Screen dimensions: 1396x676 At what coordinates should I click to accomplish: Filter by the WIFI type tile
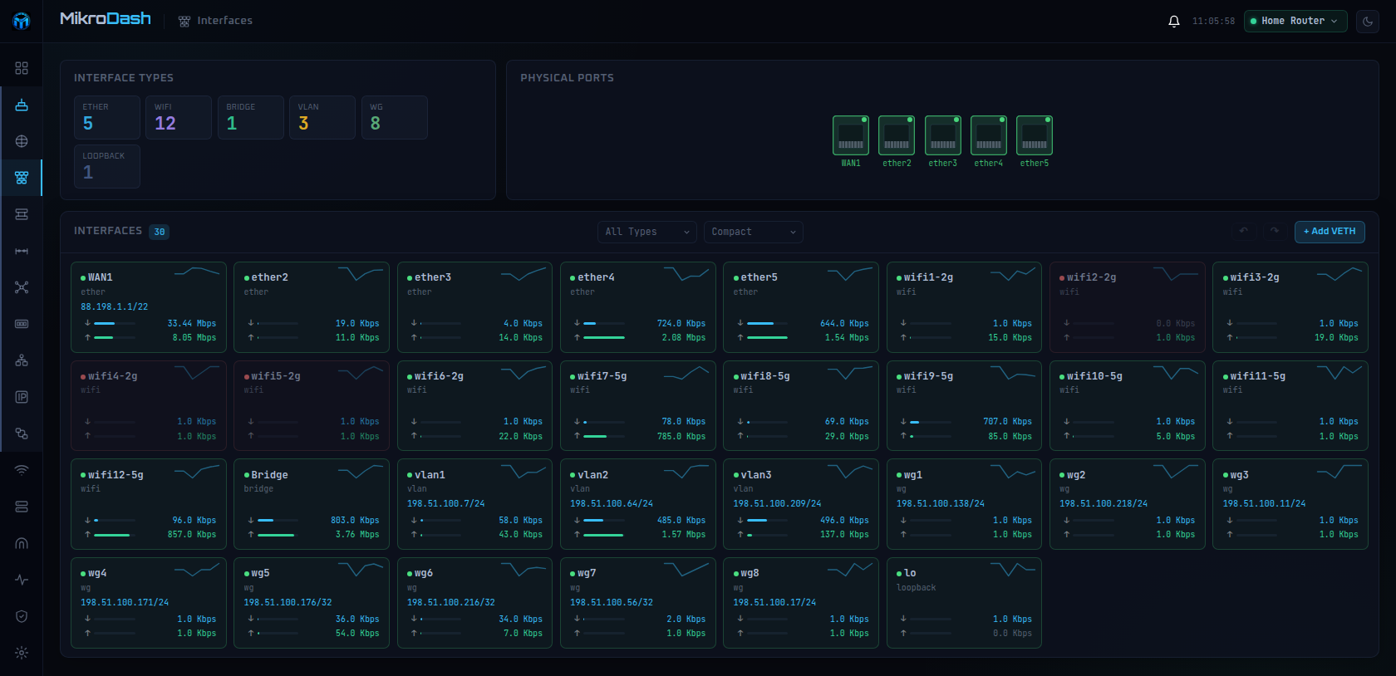tap(179, 117)
